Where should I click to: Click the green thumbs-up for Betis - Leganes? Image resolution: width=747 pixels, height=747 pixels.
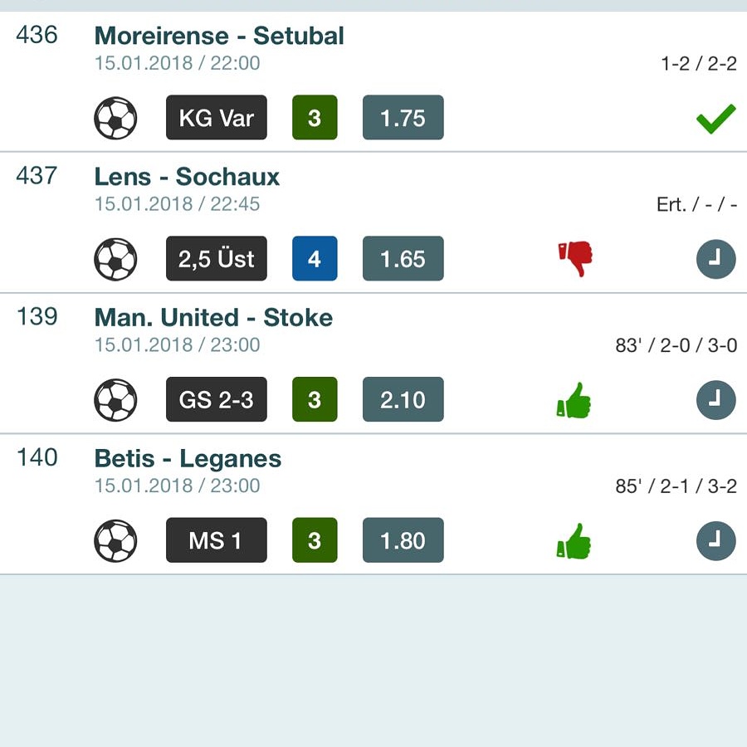pyautogui.click(x=574, y=540)
